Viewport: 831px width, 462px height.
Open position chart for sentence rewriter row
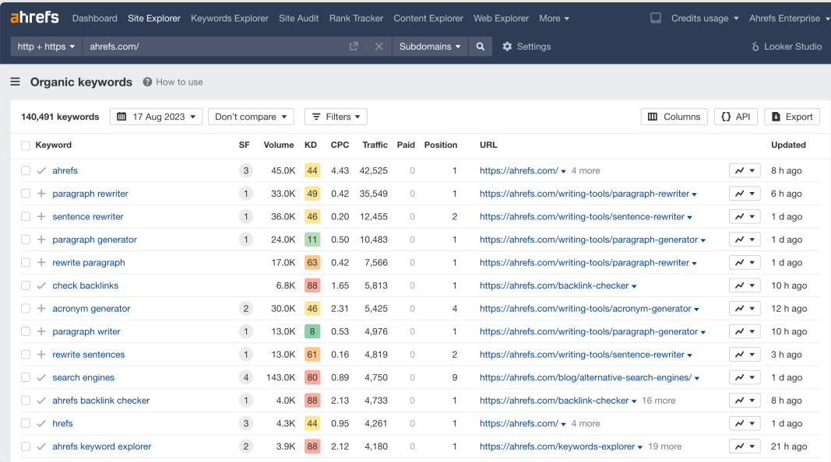[745, 216]
